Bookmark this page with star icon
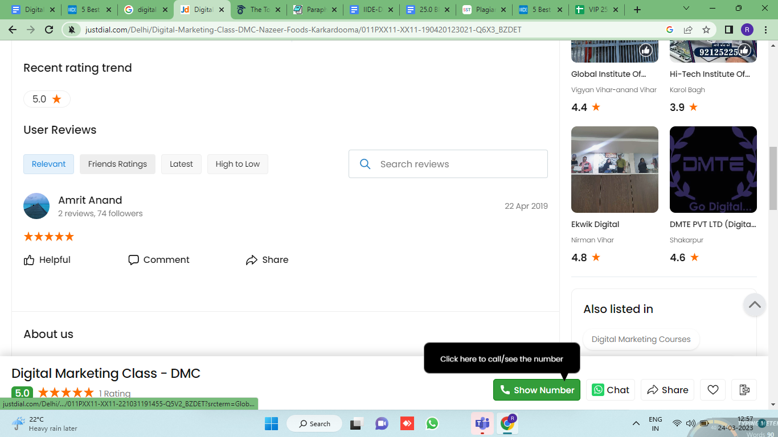Image resolution: width=778 pixels, height=437 pixels. (x=706, y=30)
